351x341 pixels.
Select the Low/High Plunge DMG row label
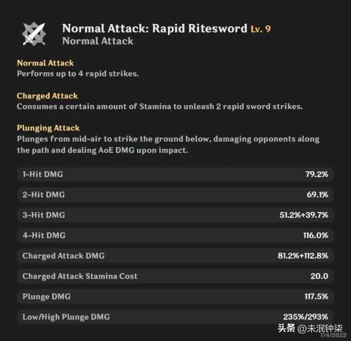coord(66,317)
